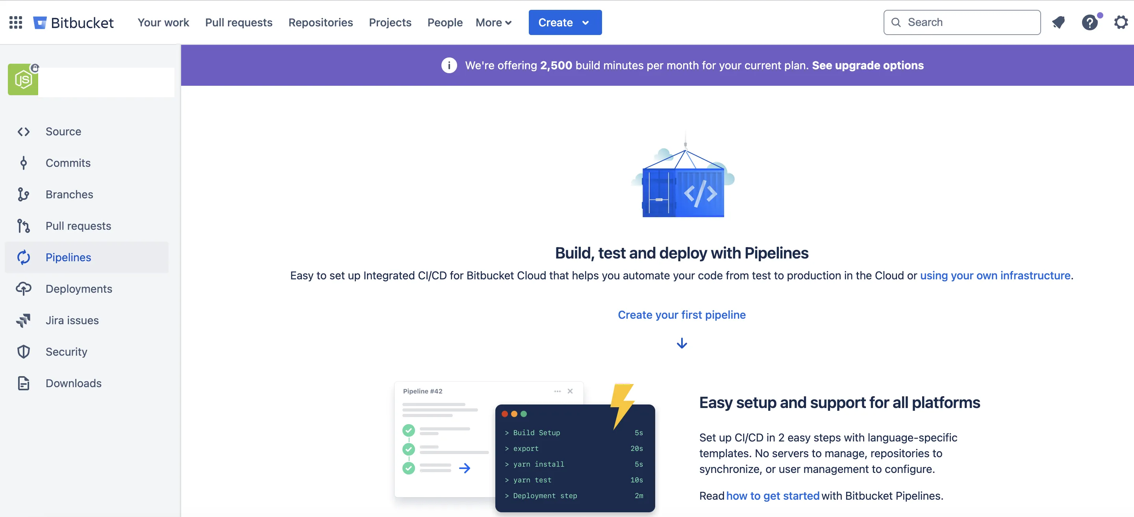Open Your work in the top navigation

163,22
